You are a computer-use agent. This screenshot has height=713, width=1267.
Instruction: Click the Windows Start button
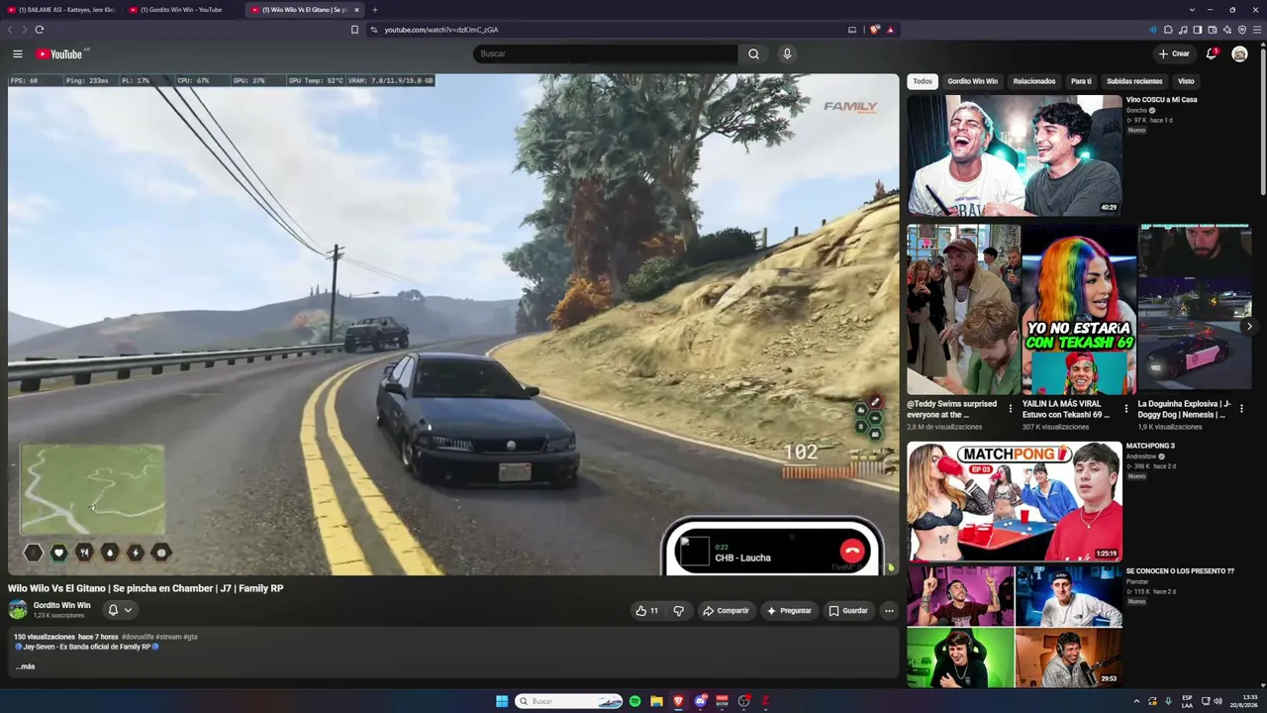(x=502, y=701)
